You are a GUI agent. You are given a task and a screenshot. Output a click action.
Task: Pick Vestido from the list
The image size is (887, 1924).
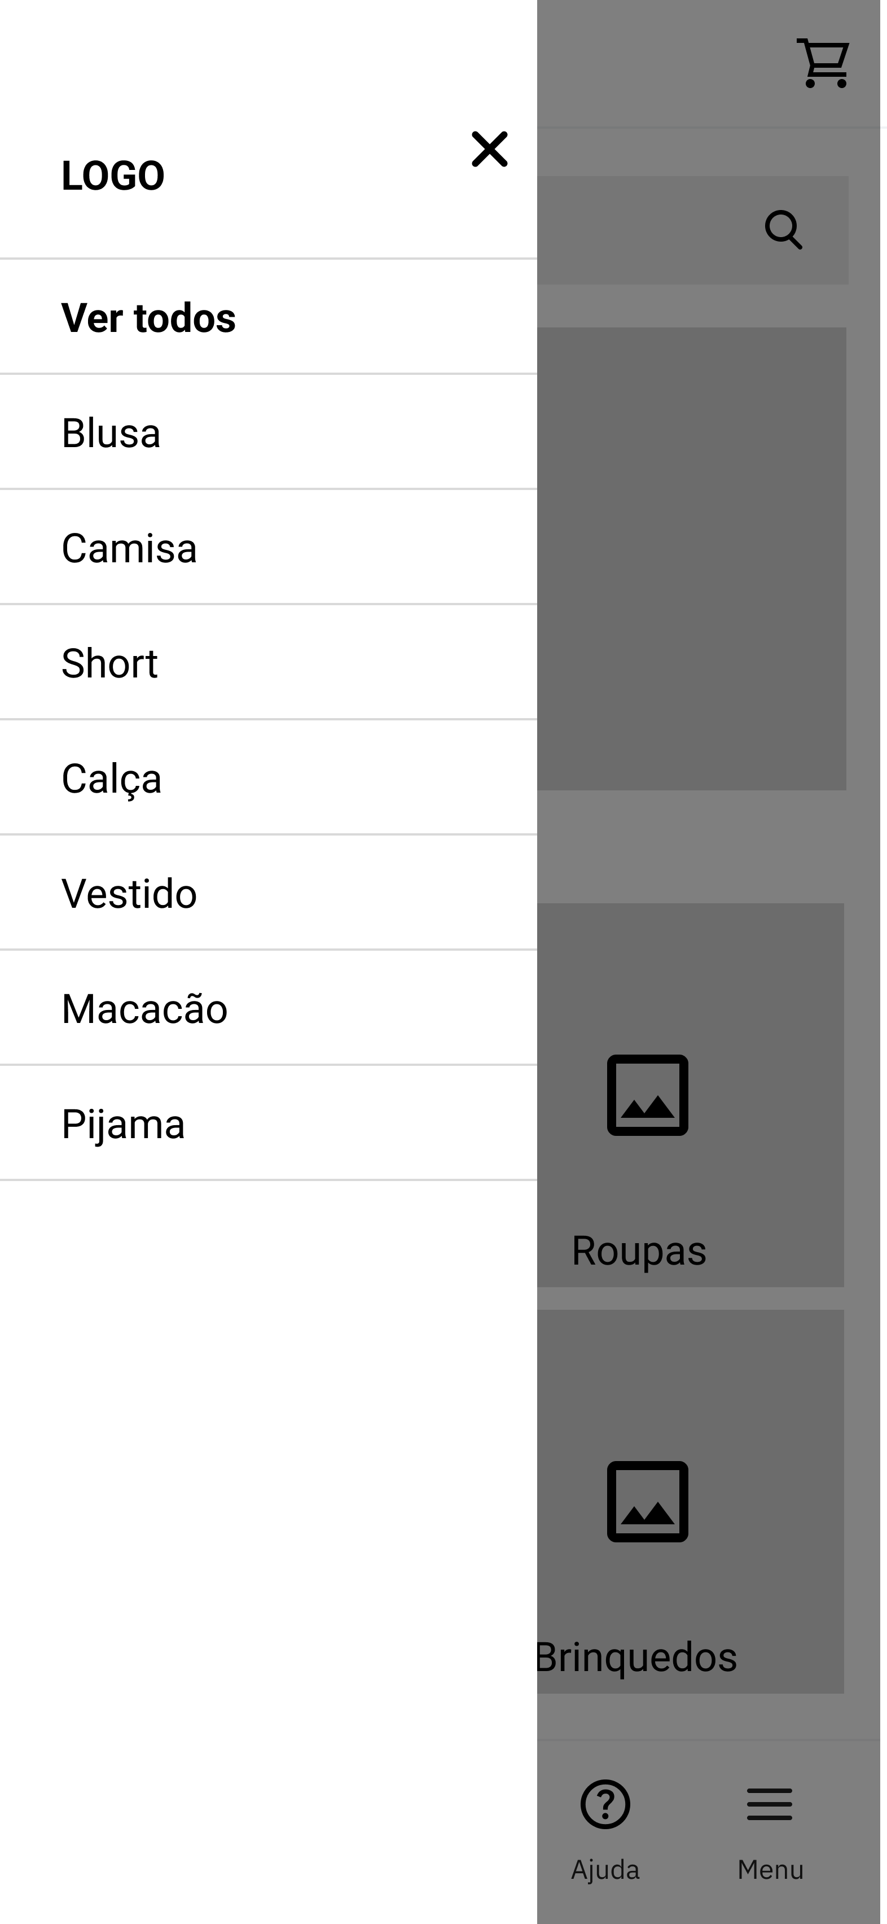coord(129,893)
